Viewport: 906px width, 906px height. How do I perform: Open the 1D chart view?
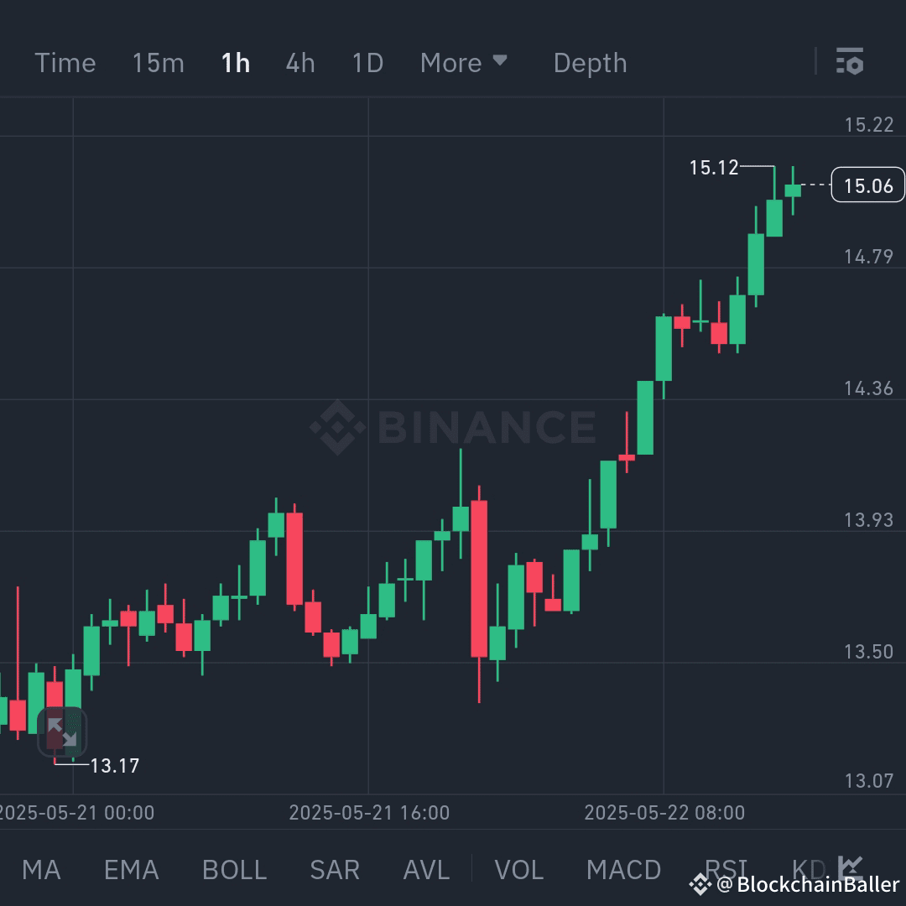pos(367,62)
